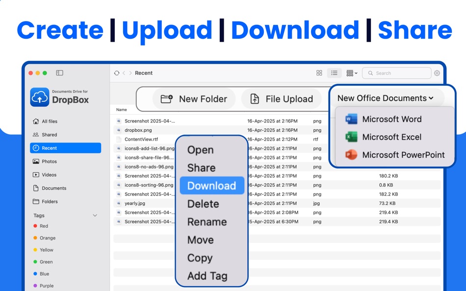This screenshot has height=291, width=466.
Task: Go forward with right chevron
Action: 130,73
